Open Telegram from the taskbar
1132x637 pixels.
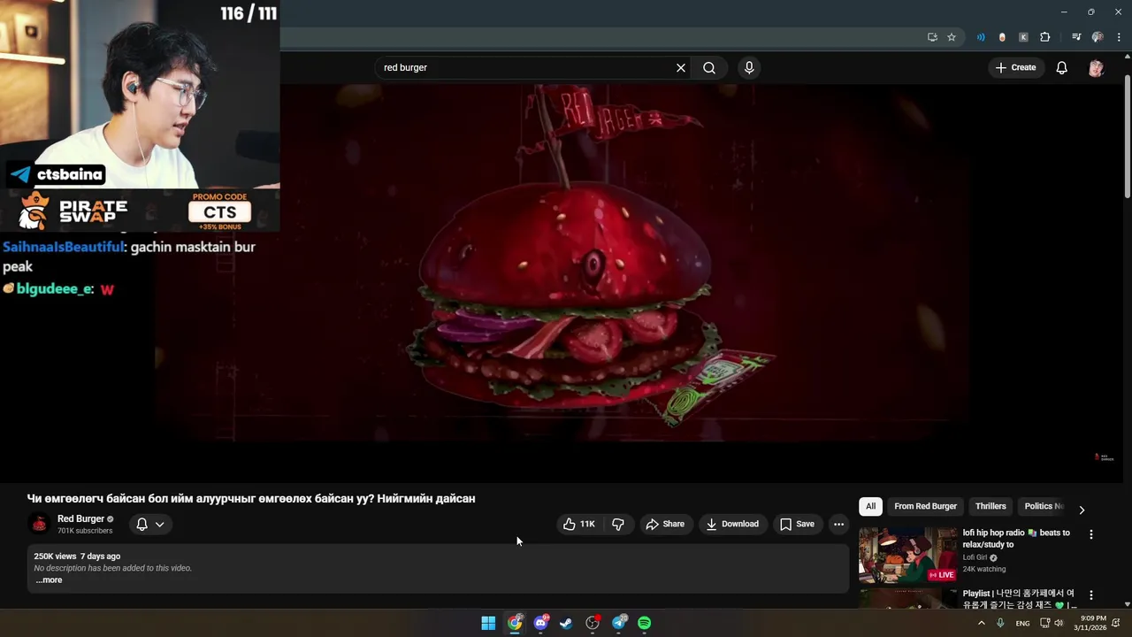pos(619,623)
